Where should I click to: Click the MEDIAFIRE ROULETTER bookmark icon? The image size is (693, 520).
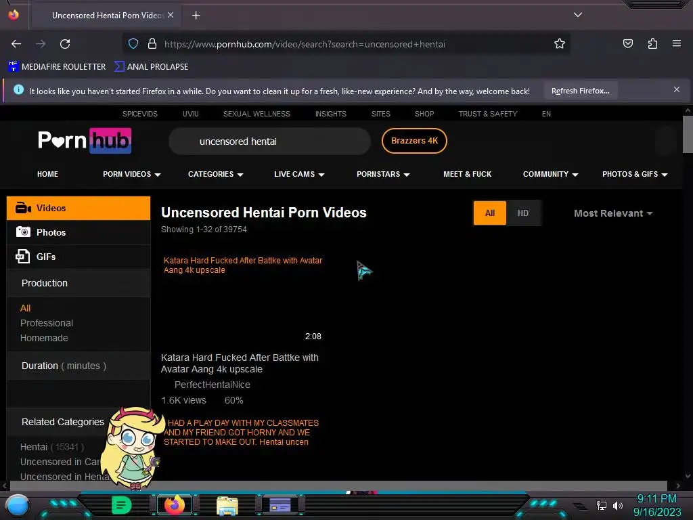13,66
